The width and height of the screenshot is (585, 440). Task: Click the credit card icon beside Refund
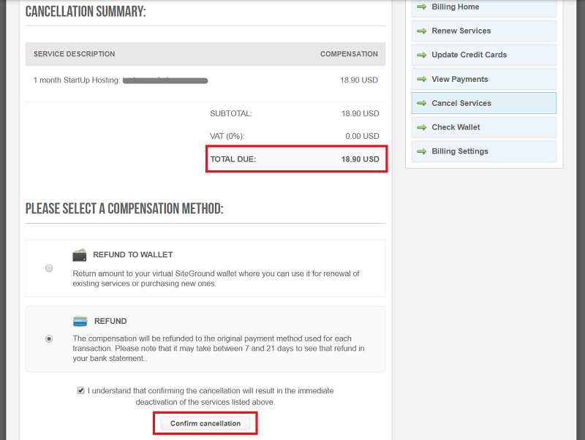coord(80,321)
